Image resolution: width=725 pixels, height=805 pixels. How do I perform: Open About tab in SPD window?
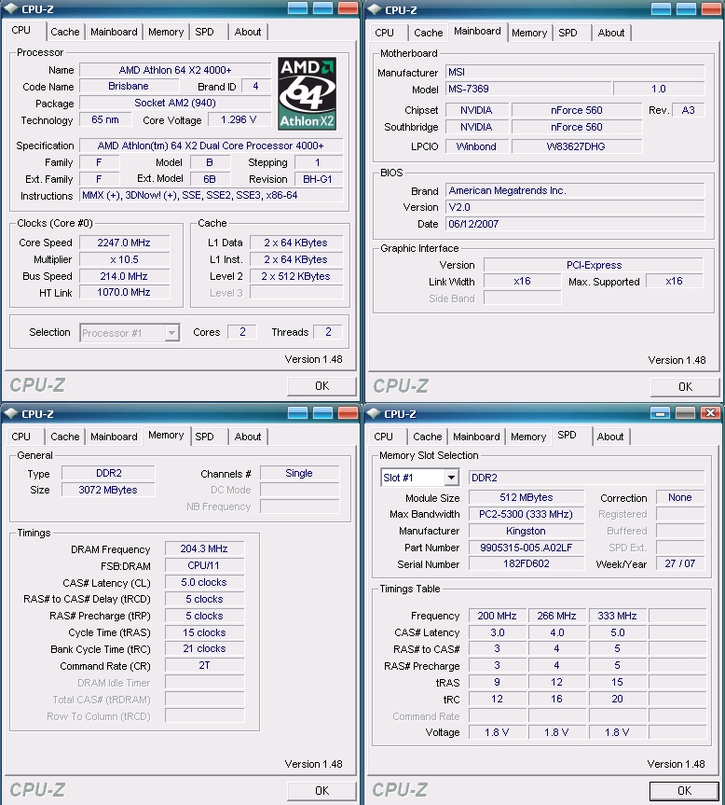click(610, 437)
